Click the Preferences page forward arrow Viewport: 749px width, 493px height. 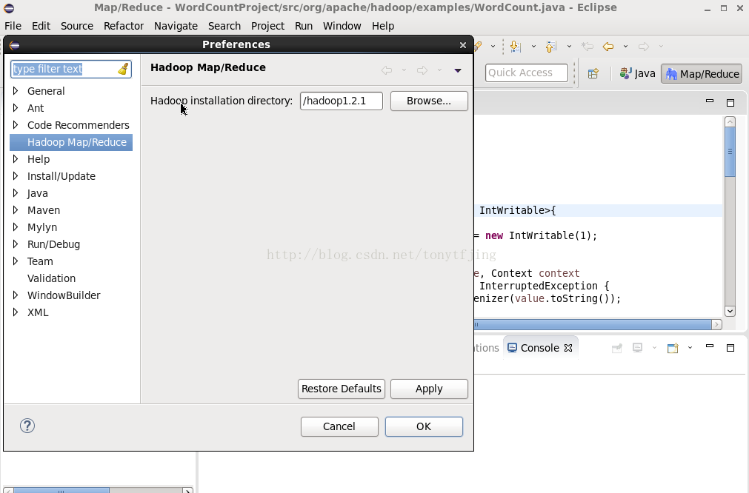point(422,70)
